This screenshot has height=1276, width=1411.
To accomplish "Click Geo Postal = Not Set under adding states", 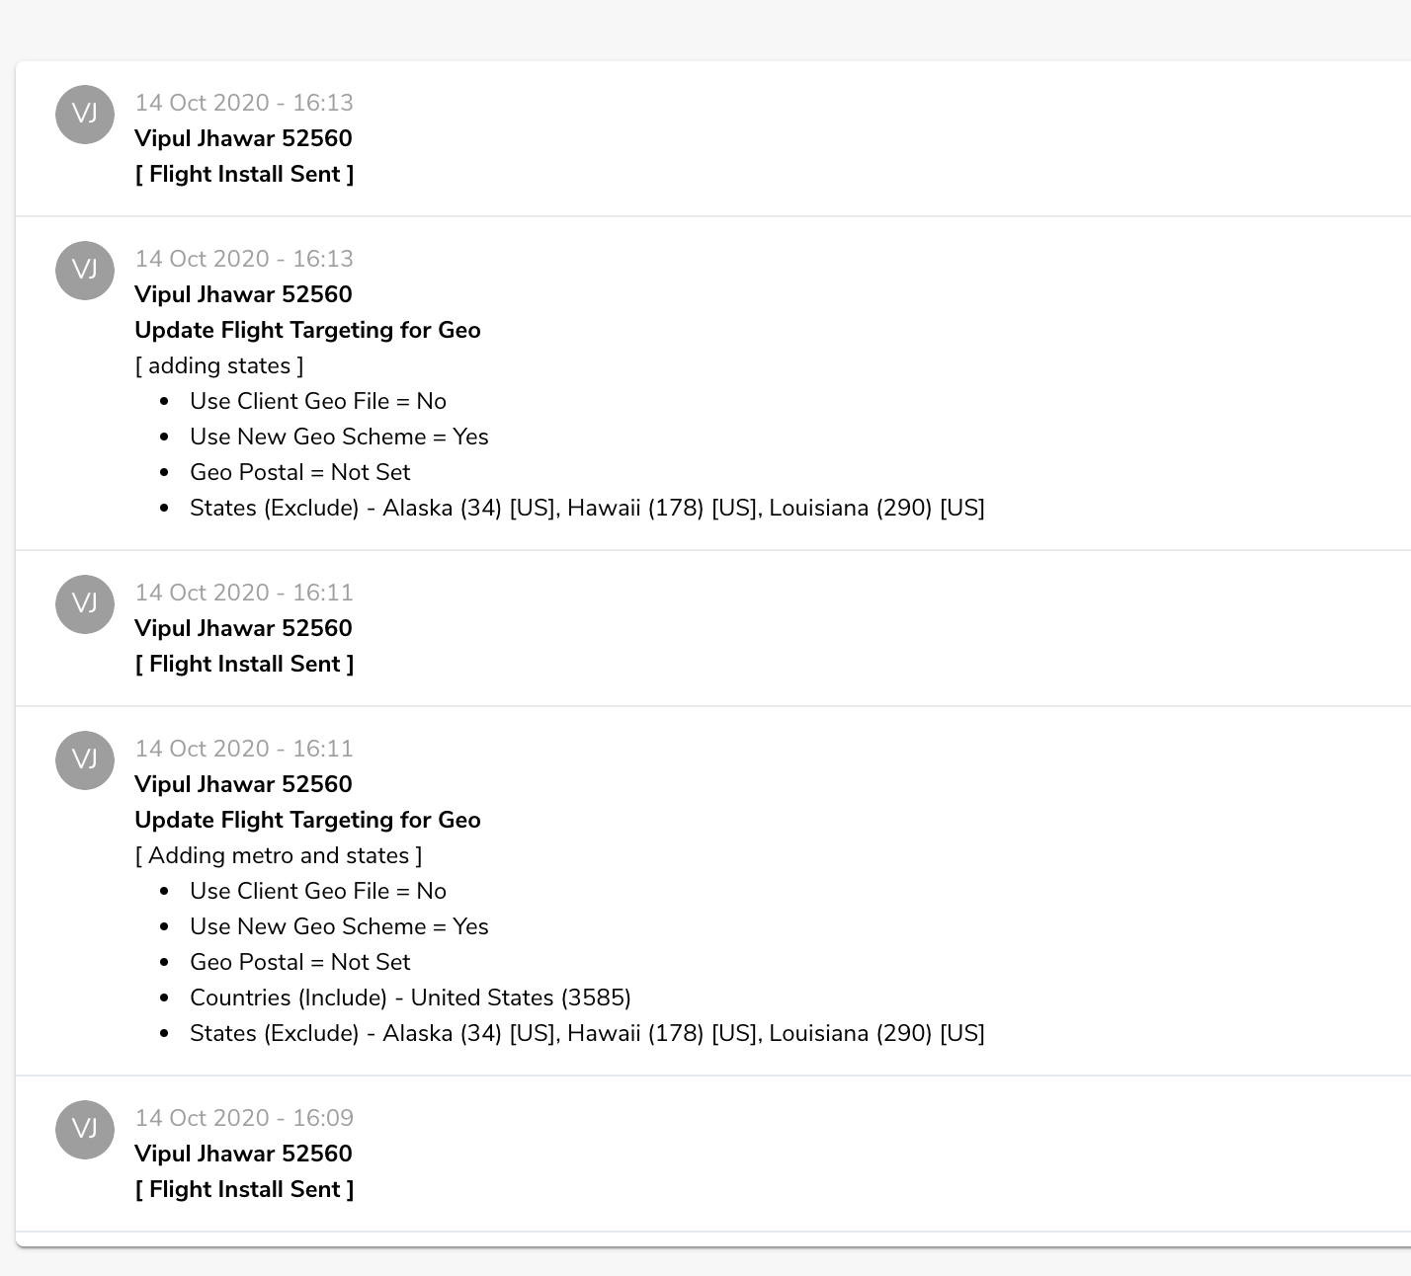I will [x=299, y=472].
